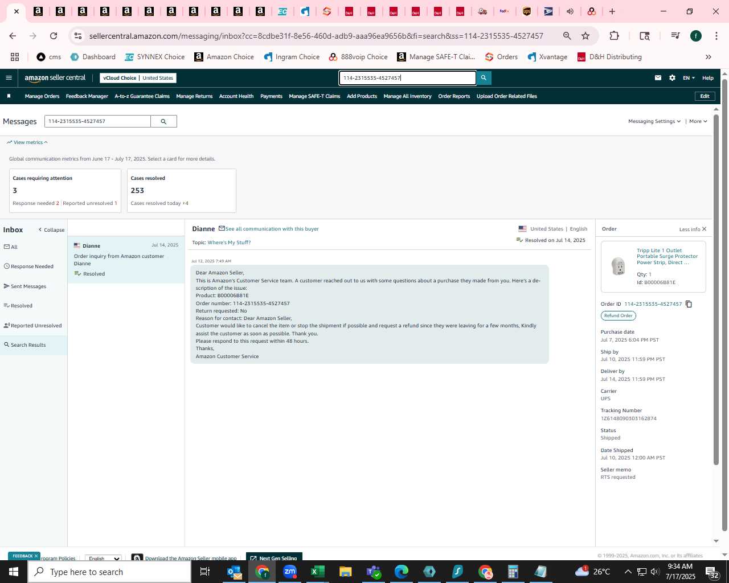The image size is (729, 583).
Task: Open the More dropdown
Action: pyautogui.click(x=698, y=121)
